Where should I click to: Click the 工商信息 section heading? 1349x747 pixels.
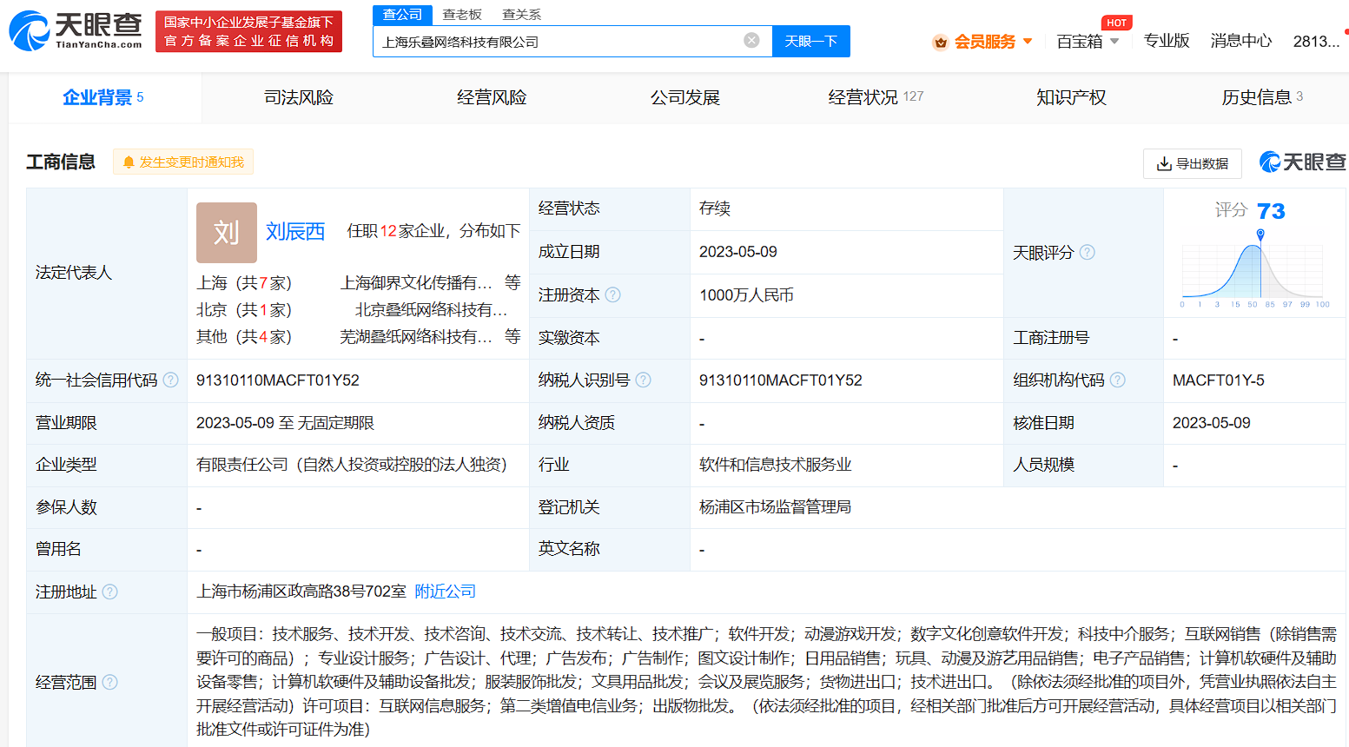click(x=61, y=162)
